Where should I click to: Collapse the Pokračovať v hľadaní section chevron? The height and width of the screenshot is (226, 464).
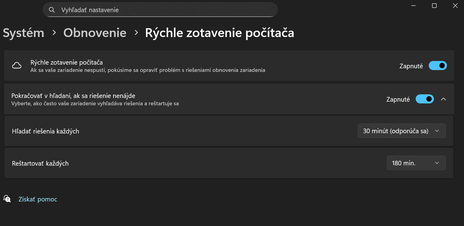pos(443,99)
